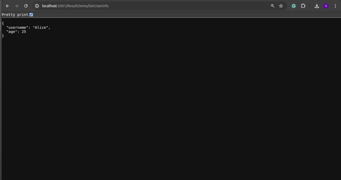Open the Extensions puzzle-piece menu
Screen dimensions: 341x180
[x=303, y=6]
